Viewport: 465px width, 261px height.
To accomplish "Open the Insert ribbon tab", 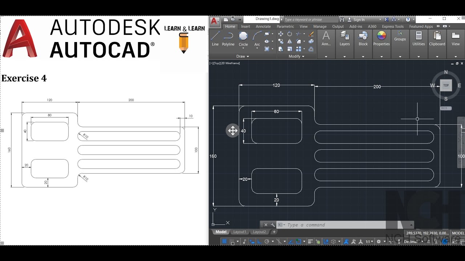I will [x=246, y=26].
